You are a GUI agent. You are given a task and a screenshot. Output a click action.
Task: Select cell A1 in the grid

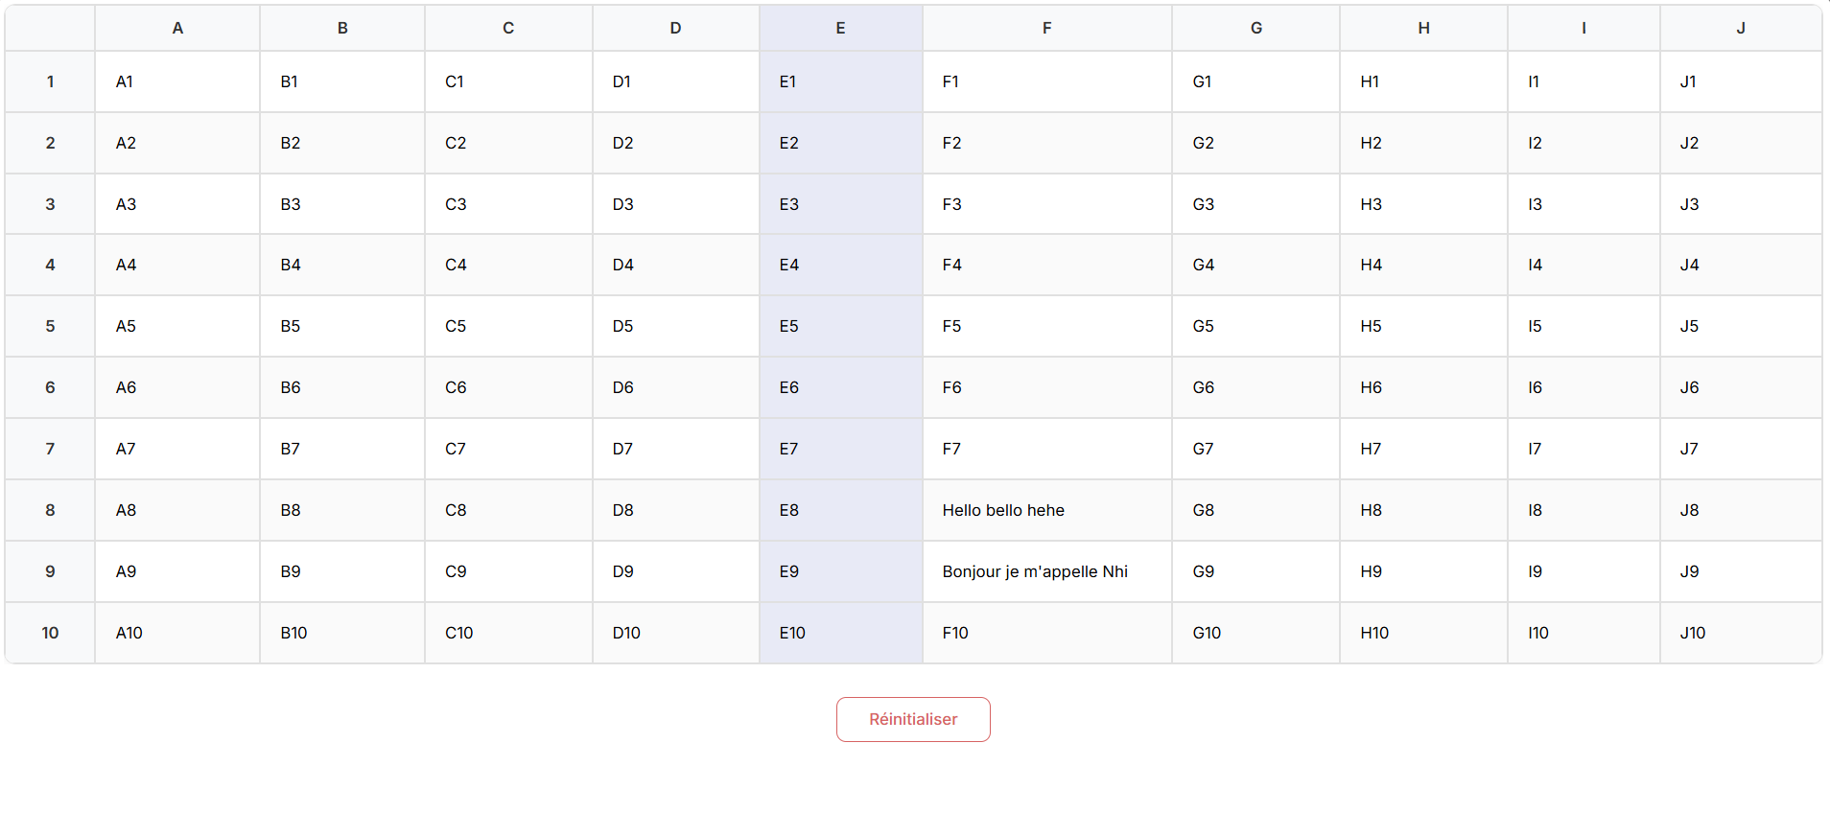176,81
